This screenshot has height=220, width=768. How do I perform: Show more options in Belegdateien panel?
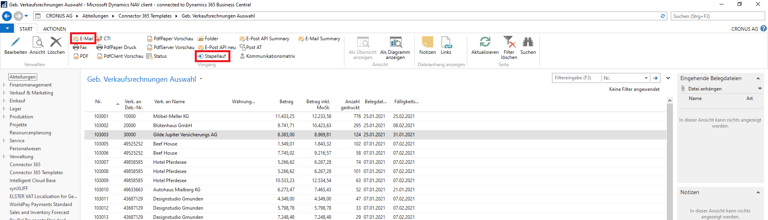[x=760, y=88]
